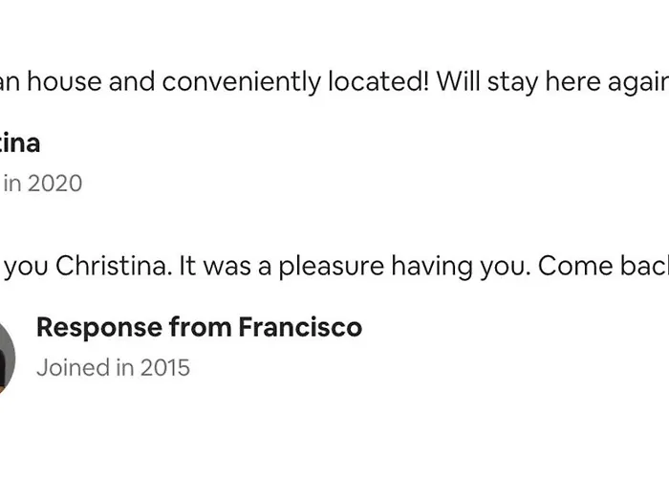The width and height of the screenshot is (669, 478).
Task: Click the year '2015' under Francisco
Action: coord(165,367)
